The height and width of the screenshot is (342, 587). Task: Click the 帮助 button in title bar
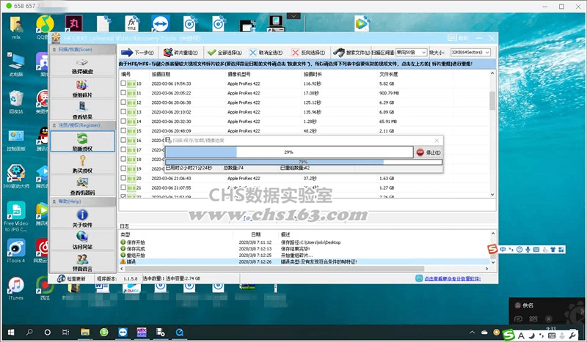[x=459, y=38]
